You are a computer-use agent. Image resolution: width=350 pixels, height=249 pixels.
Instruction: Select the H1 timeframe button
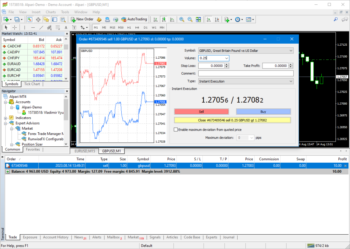[x=129, y=27]
